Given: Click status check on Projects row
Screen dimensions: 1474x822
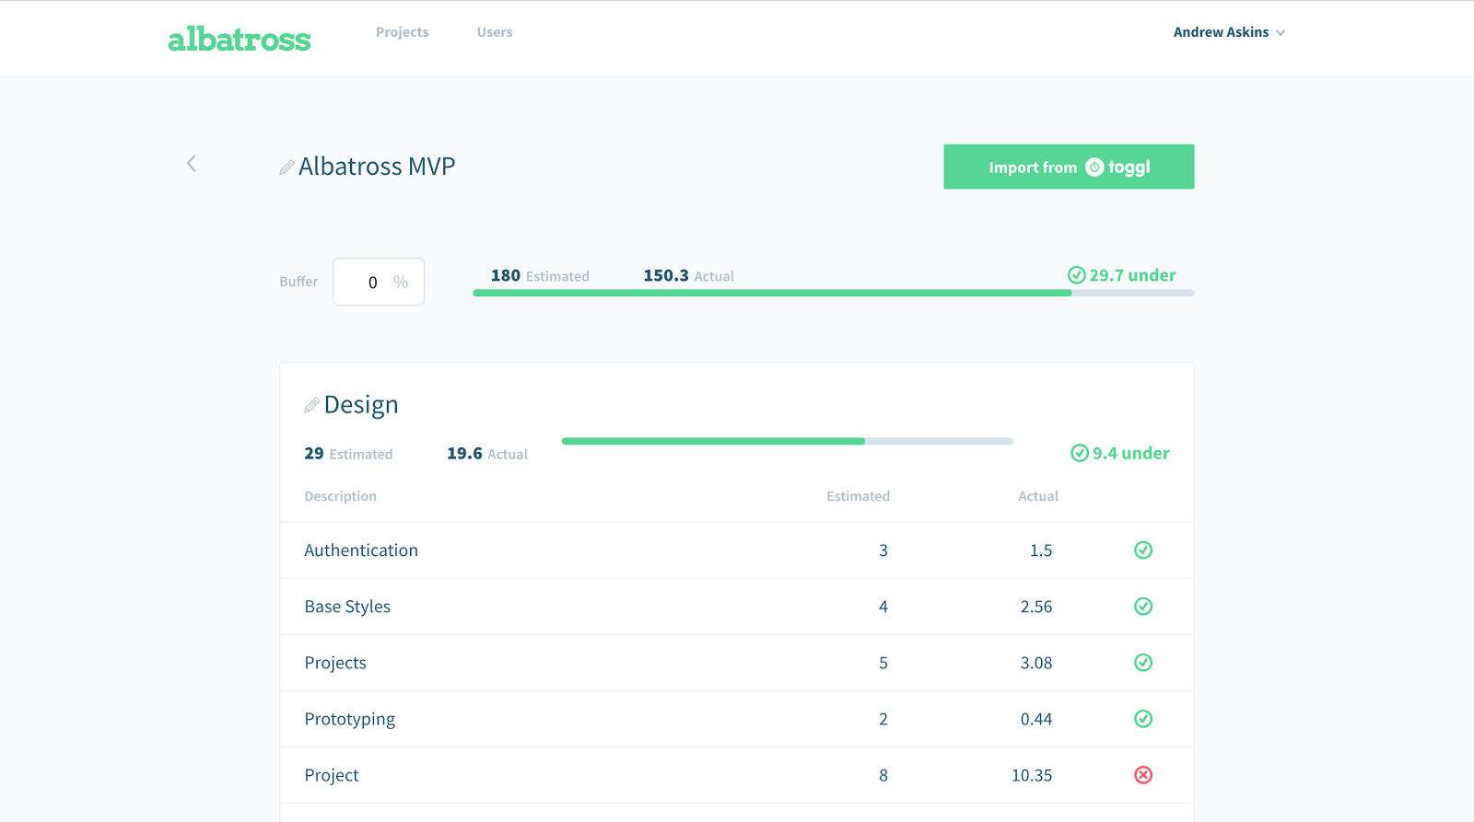Looking at the screenshot, I should coord(1143,663).
